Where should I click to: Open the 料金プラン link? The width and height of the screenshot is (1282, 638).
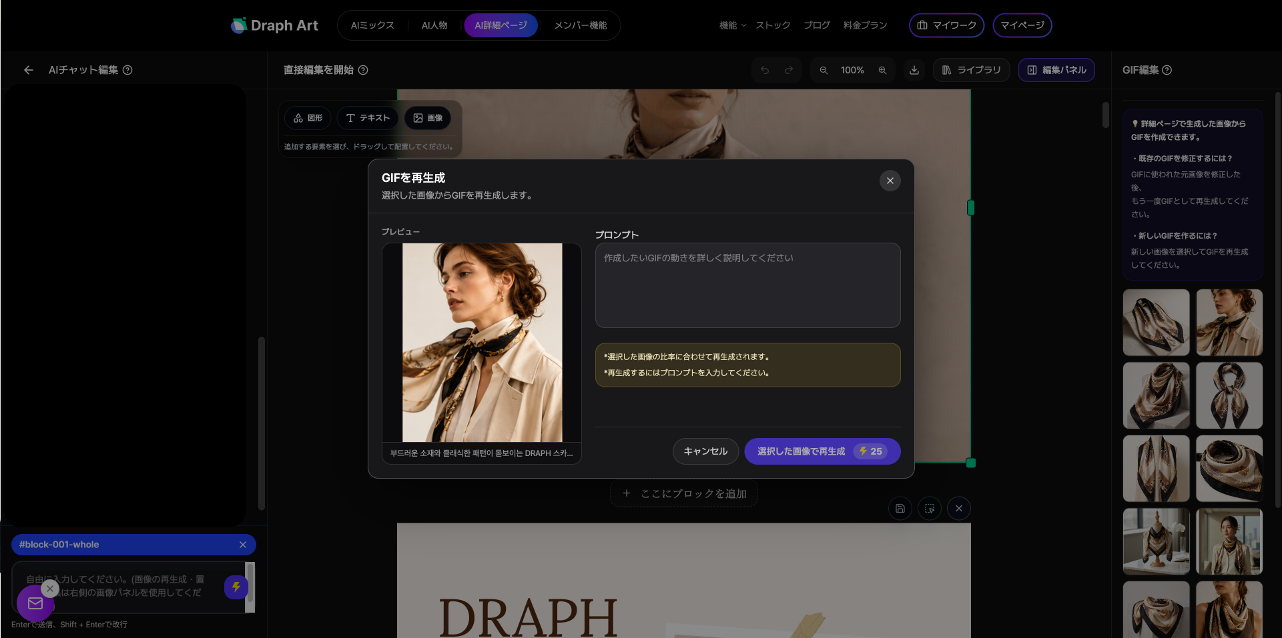[866, 25]
